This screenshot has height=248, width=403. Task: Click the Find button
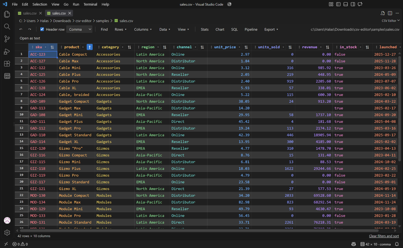tap(104, 29)
